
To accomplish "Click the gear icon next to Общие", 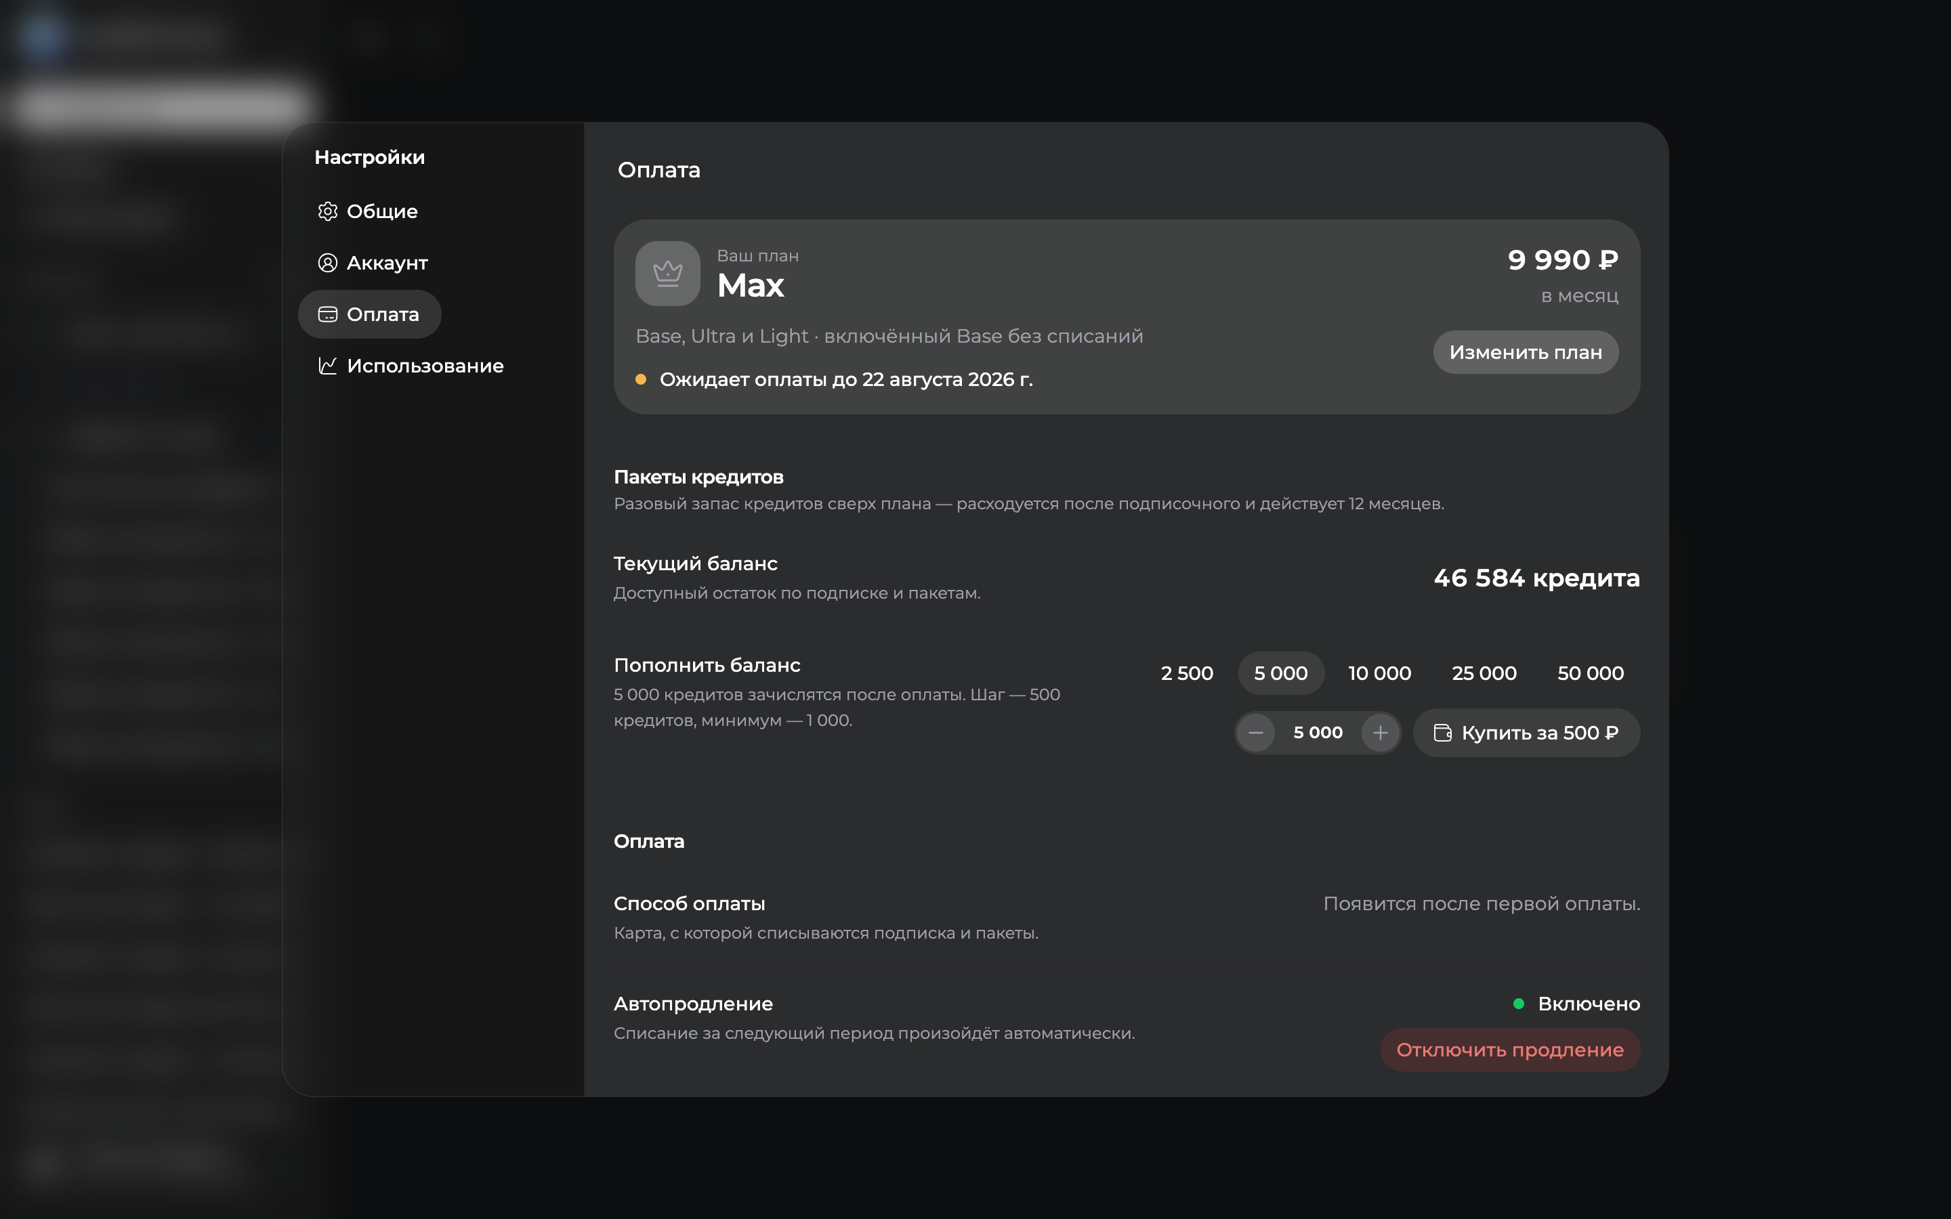I will 327,211.
